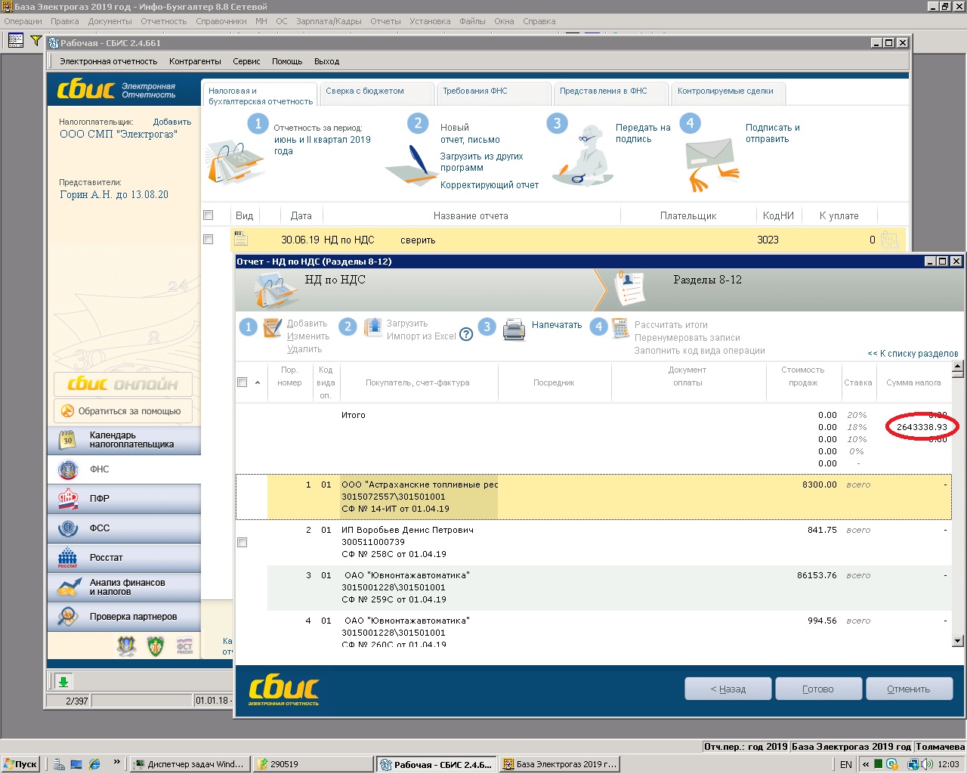This screenshot has height=774, width=967.
Task: Tick checkbox for ИП Воробьев Денис Петрович row
Action: coord(243,543)
